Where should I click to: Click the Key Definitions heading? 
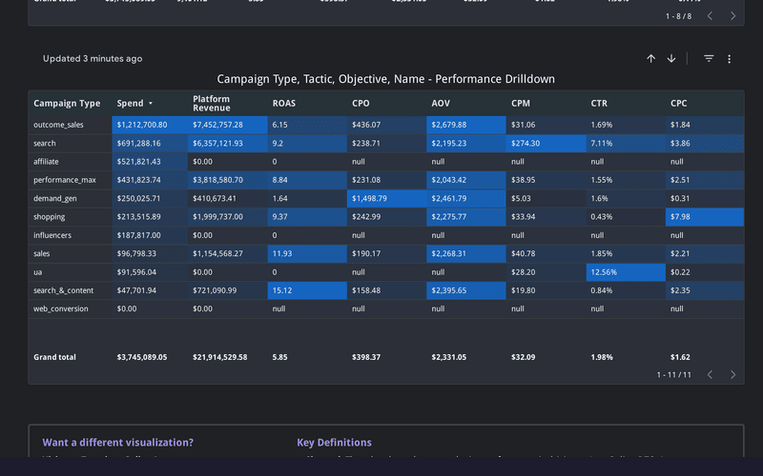pyautogui.click(x=334, y=443)
